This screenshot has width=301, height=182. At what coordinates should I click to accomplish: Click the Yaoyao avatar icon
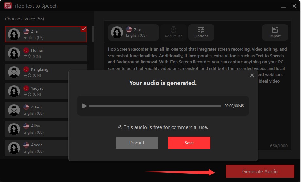tap(14, 91)
